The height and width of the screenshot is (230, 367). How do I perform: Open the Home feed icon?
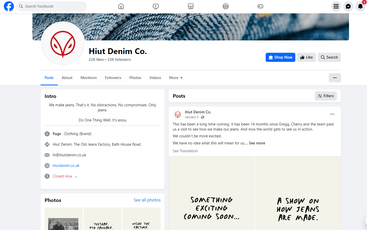(121, 6)
